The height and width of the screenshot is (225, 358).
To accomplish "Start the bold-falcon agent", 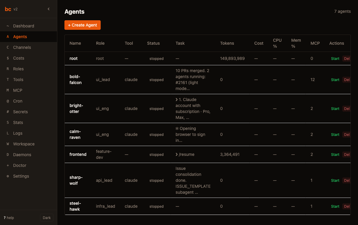I will 335,80.
